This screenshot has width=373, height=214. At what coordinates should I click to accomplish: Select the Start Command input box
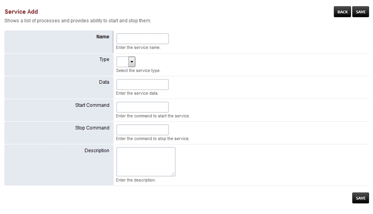point(143,107)
